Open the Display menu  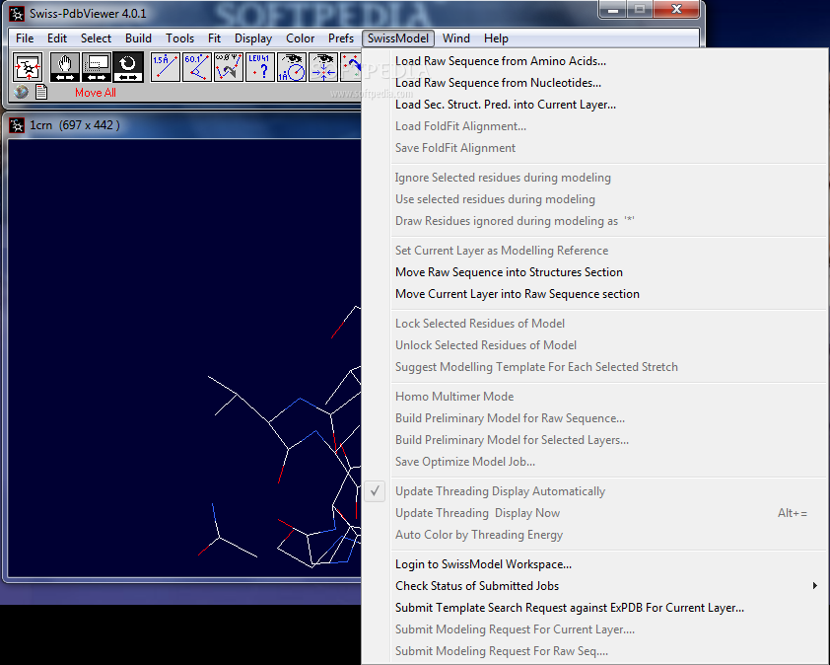(253, 38)
